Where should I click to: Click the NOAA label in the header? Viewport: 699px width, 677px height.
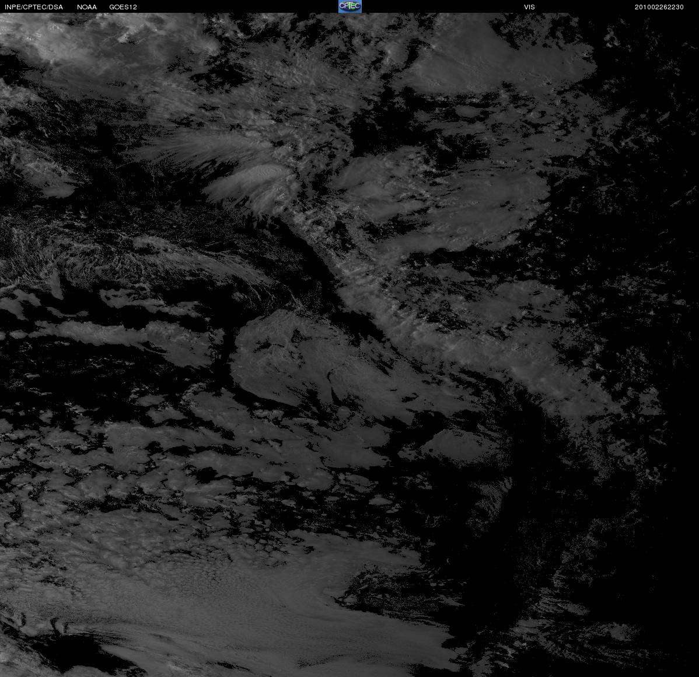point(87,7)
